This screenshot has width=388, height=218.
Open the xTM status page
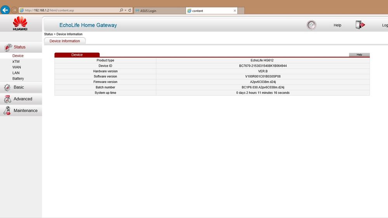tap(16, 62)
